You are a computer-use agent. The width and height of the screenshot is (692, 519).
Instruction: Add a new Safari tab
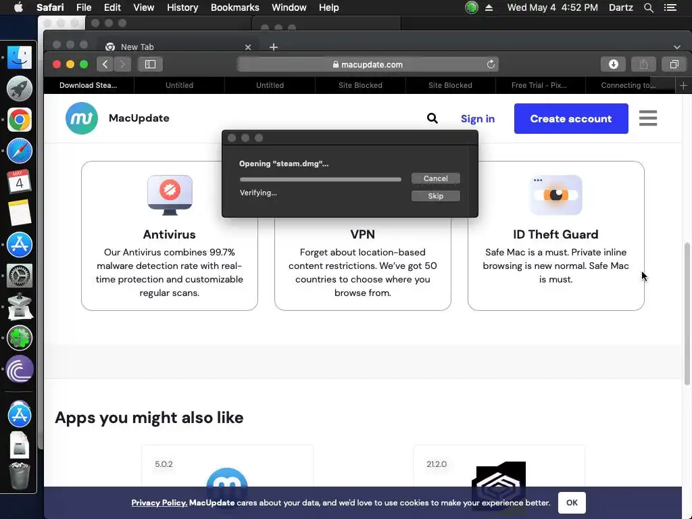pyautogui.click(x=683, y=85)
